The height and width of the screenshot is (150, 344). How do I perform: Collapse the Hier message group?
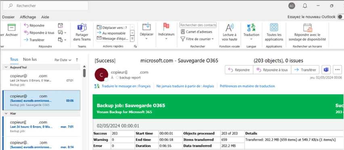(x=6, y=114)
